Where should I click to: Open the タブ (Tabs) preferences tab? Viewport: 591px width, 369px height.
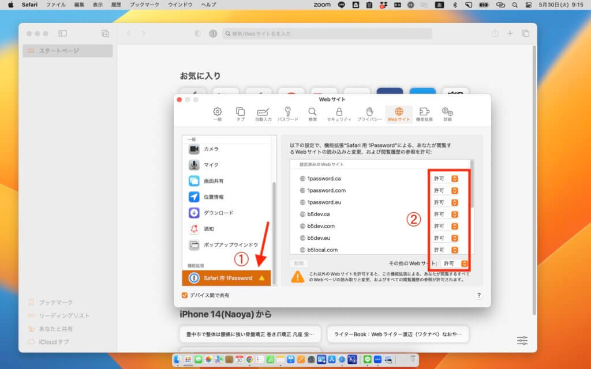[240, 114]
